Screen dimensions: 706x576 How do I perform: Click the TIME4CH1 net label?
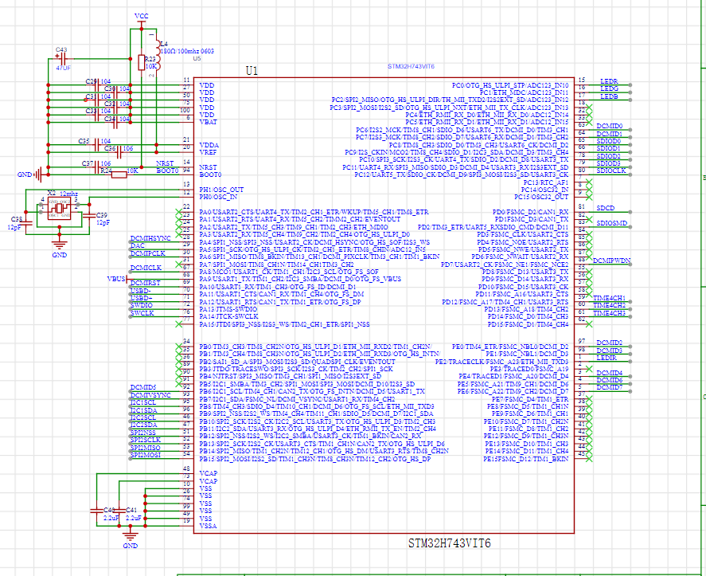click(x=610, y=298)
